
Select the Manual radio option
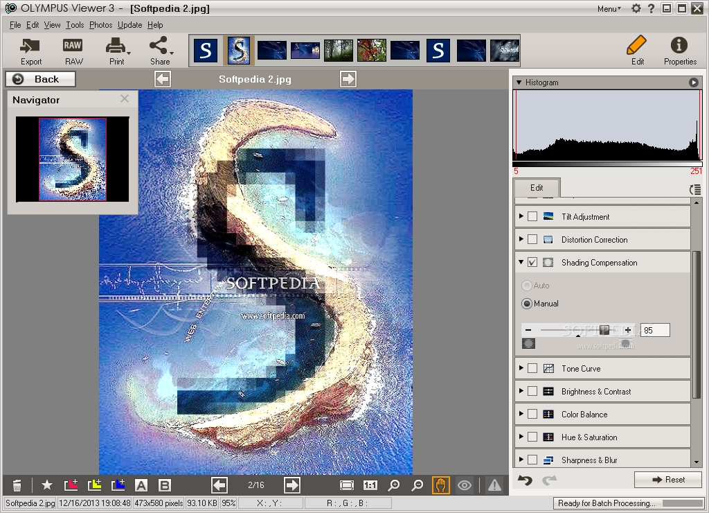pyautogui.click(x=527, y=304)
